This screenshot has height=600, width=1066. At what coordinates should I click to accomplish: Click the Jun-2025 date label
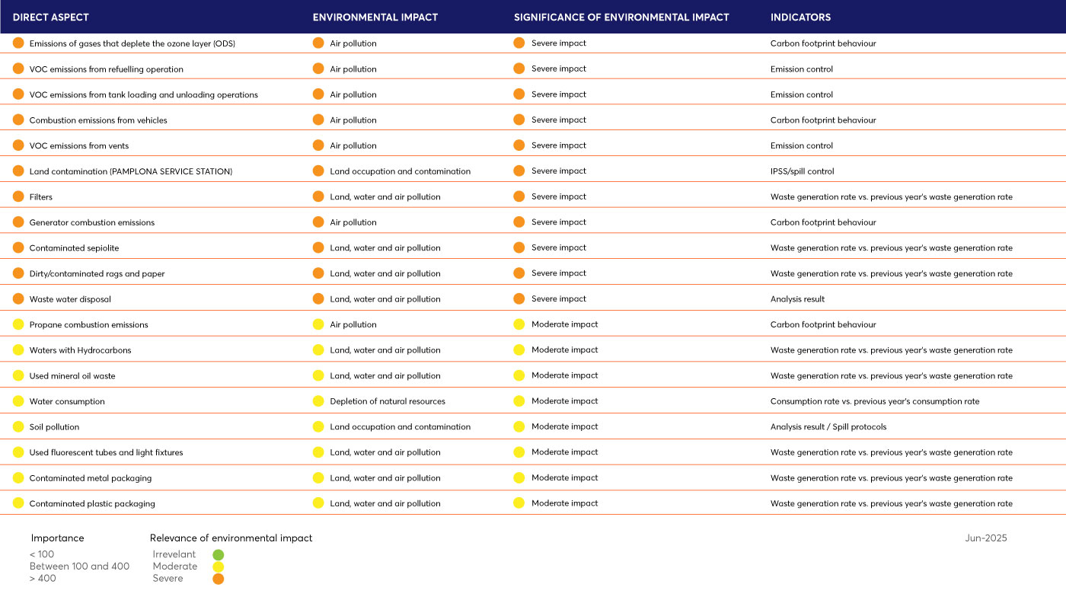[985, 538]
